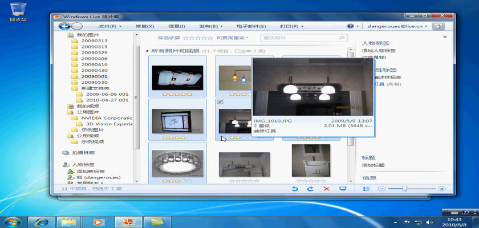Click the details view icon
Image resolution: width=479 pixels, height=228 pixels.
[x=367, y=189]
